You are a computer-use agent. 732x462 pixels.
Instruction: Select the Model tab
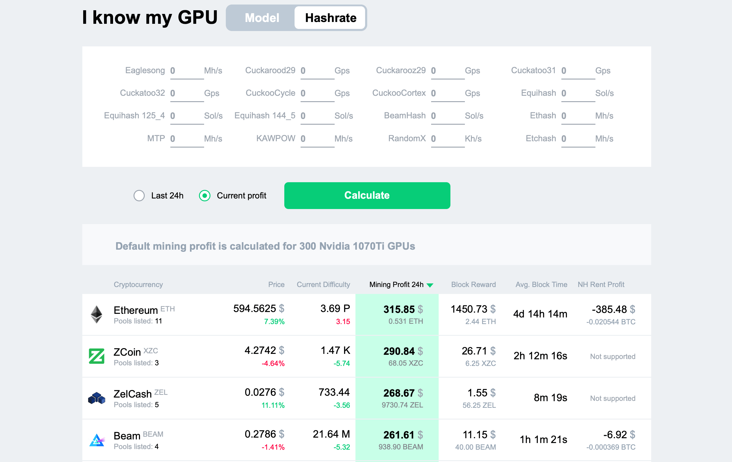tap(261, 17)
